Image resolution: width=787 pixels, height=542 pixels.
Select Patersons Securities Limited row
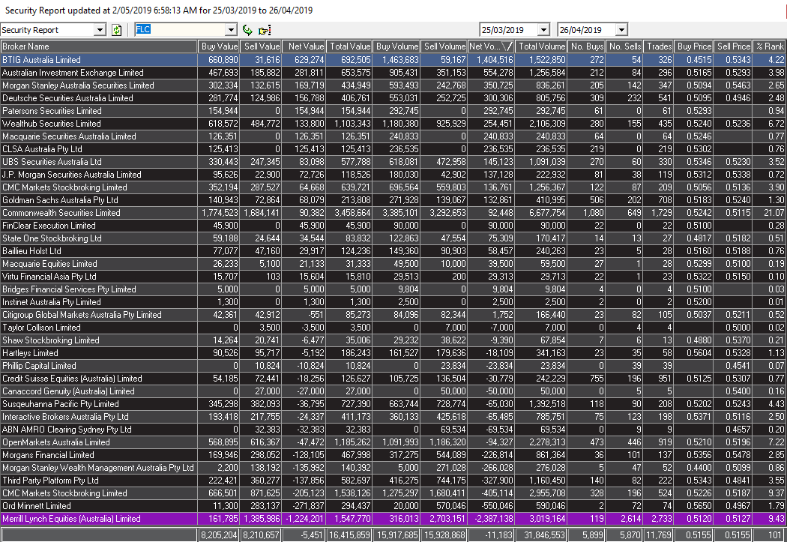click(x=393, y=111)
